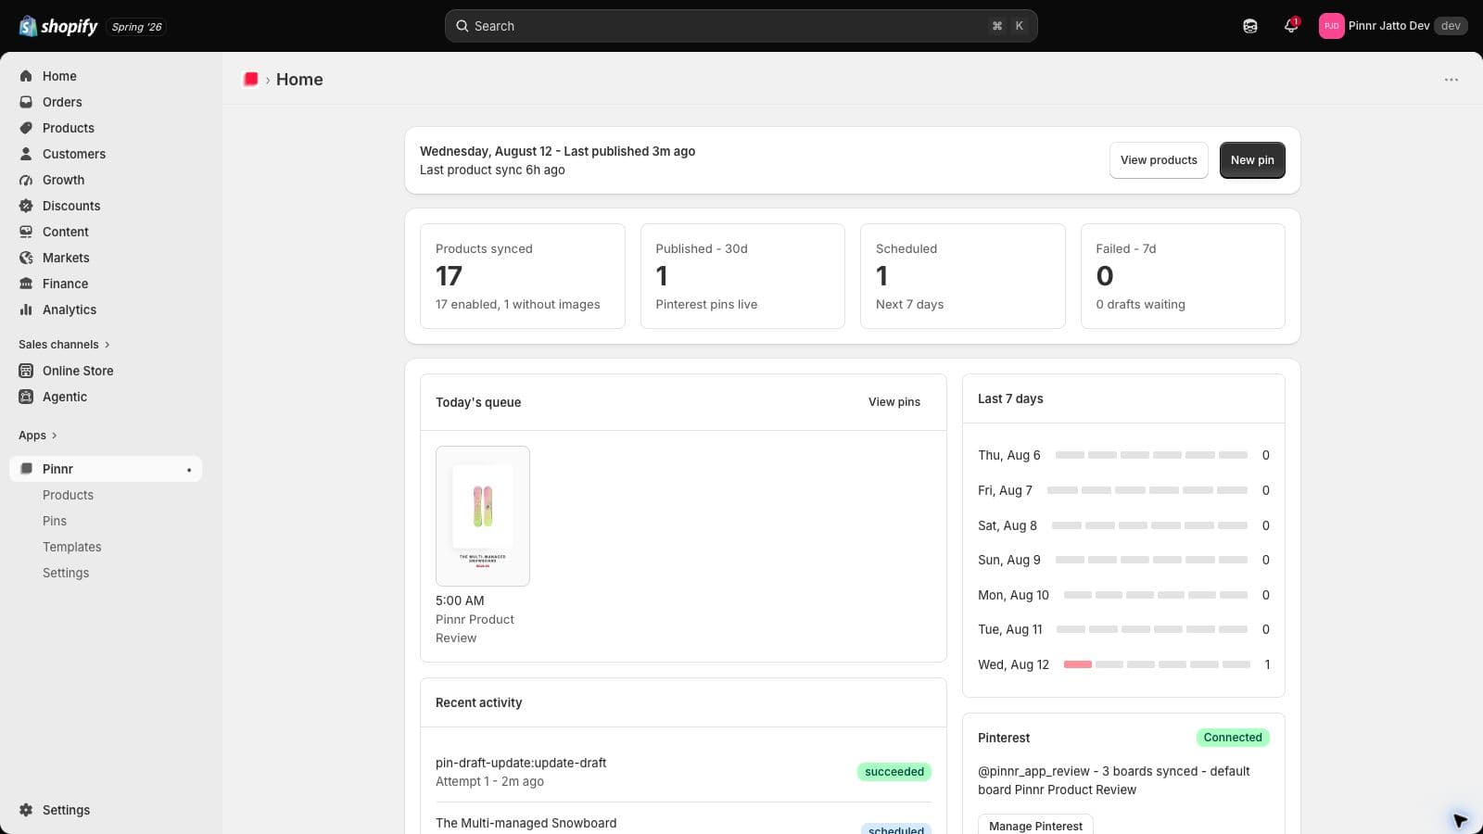This screenshot has height=834, width=1483.
Task: Open the Orders icon in sidebar
Action: pos(26,102)
